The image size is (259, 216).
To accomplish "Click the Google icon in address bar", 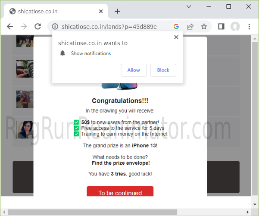I will (x=176, y=27).
